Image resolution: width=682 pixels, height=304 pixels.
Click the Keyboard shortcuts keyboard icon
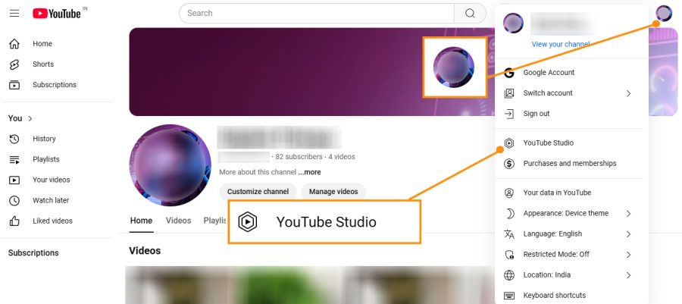pyautogui.click(x=509, y=296)
